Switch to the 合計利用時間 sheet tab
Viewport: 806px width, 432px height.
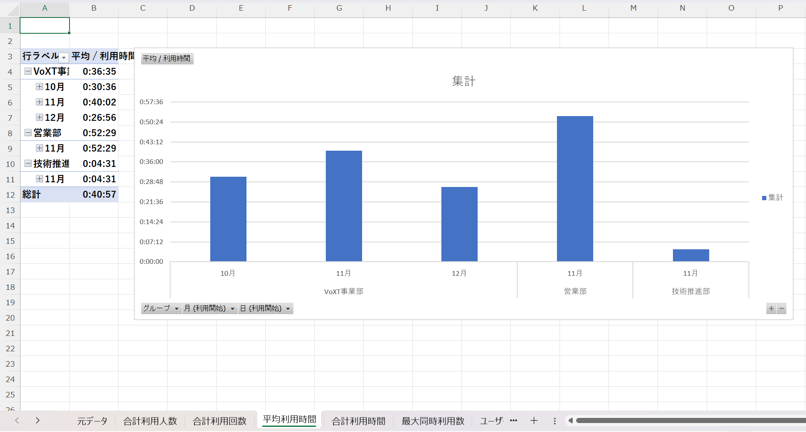(x=358, y=421)
